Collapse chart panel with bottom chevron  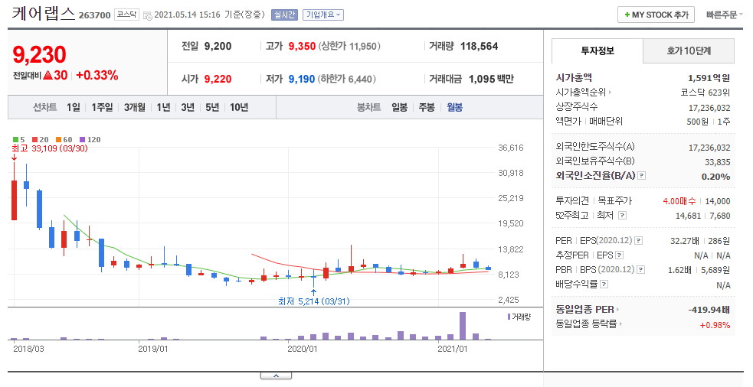[x=276, y=376]
